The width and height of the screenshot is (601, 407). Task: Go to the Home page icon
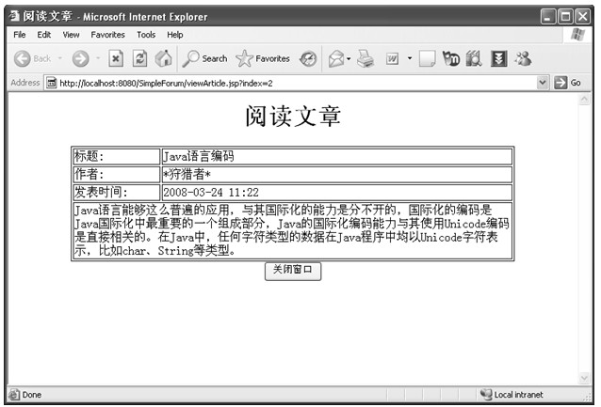pos(164,58)
